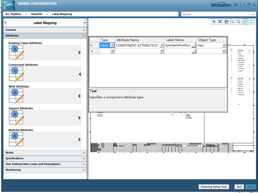
Task: Expand the Notes section
Action: (x=45, y=153)
